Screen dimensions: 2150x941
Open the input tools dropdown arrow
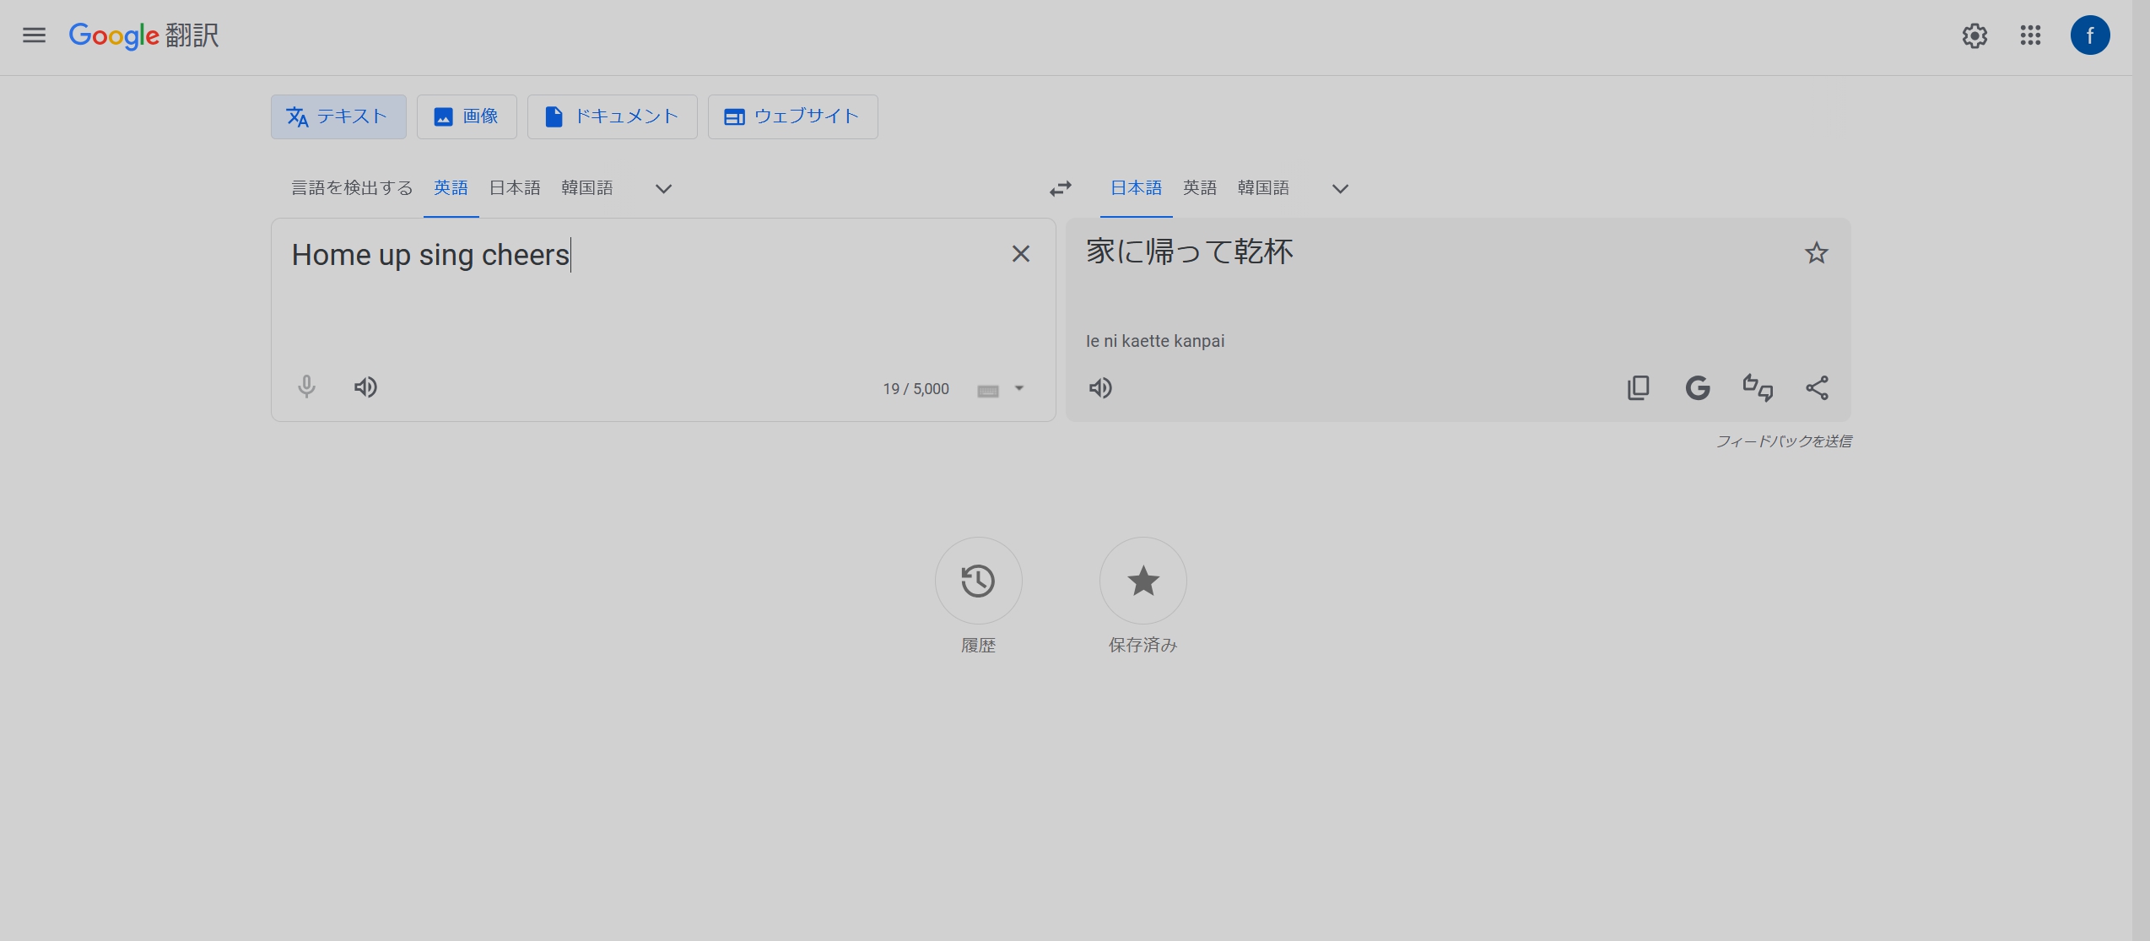click(x=1019, y=388)
